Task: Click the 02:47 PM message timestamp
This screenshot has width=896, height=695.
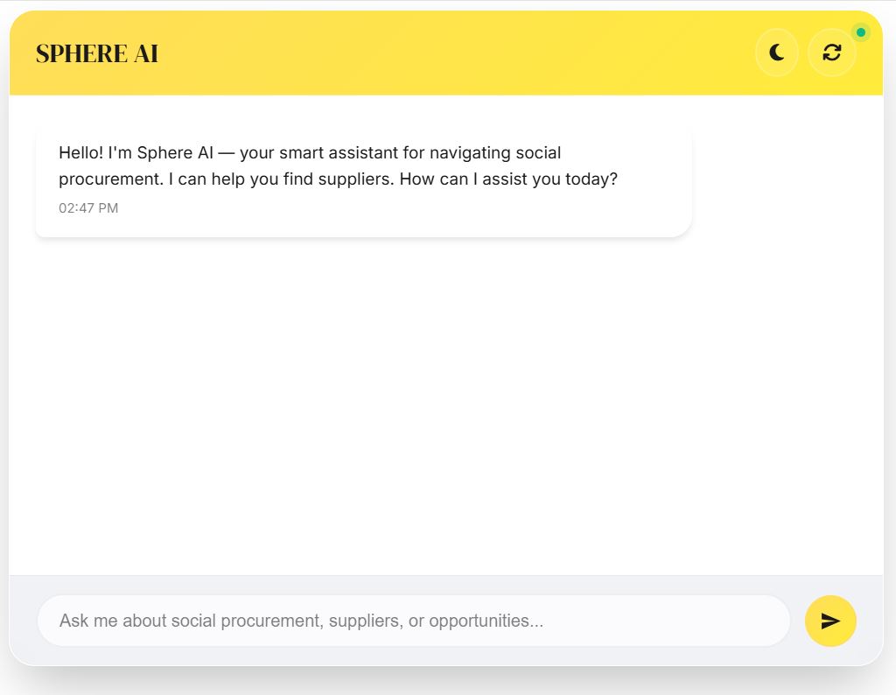Action: (88, 208)
